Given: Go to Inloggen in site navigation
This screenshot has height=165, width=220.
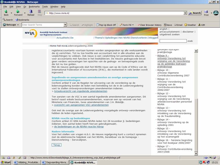Looking at the screenshot, I should 153,38.
